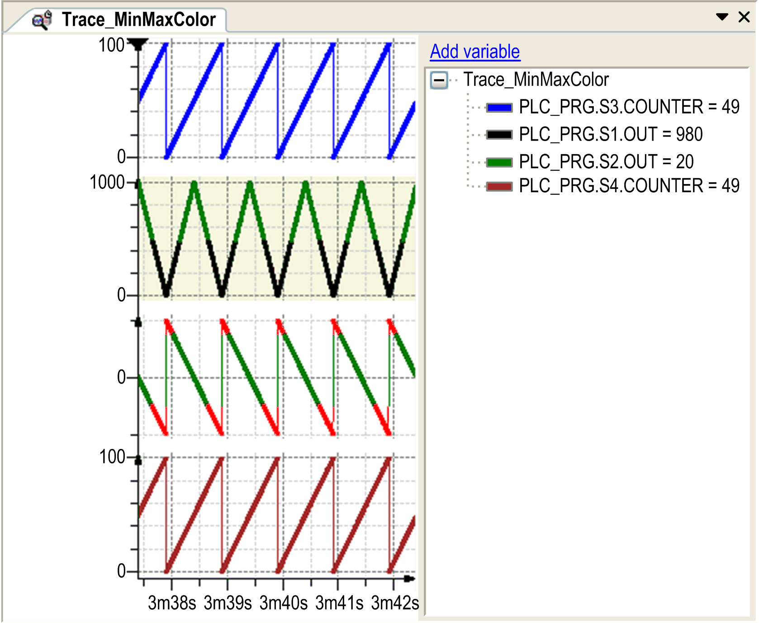The height and width of the screenshot is (623, 759).
Task: Select the PLC_PRG.S1.OUT variable entry
Action: pos(611,135)
